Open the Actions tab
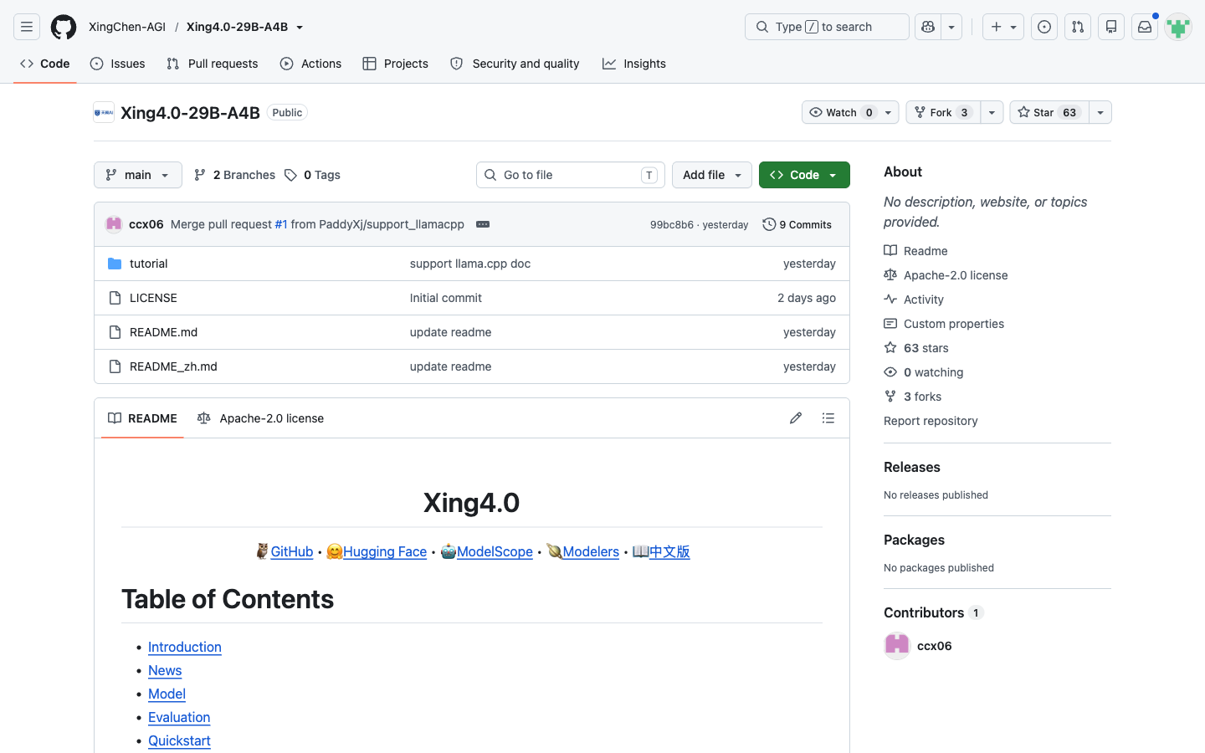1205x753 pixels. [x=310, y=64]
